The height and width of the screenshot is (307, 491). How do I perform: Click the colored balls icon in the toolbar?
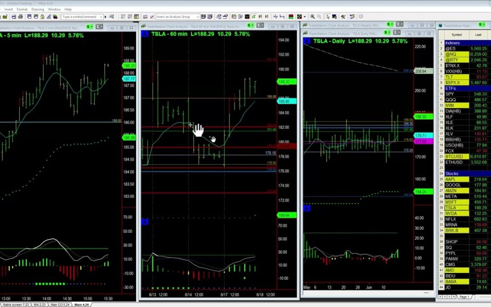pos(55,17)
